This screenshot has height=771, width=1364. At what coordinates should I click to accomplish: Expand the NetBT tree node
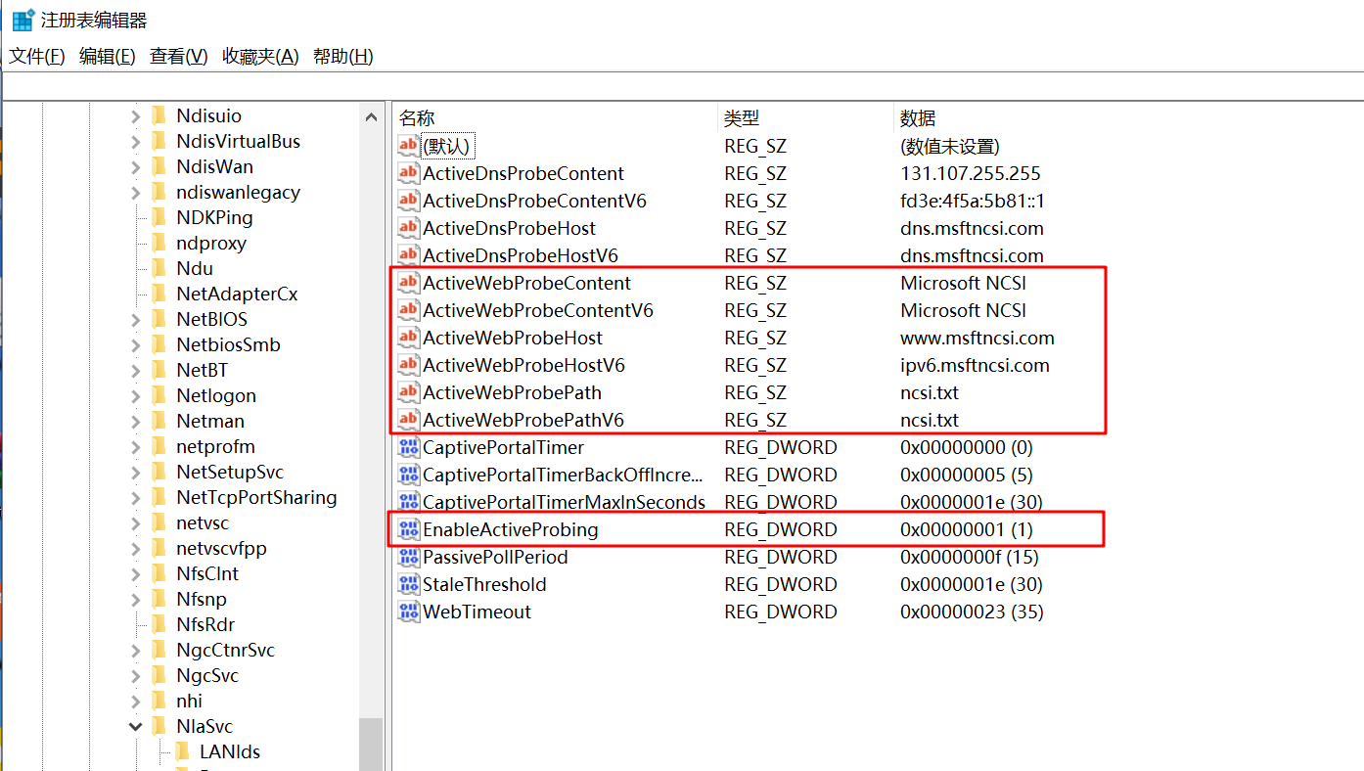[x=136, y=371]
